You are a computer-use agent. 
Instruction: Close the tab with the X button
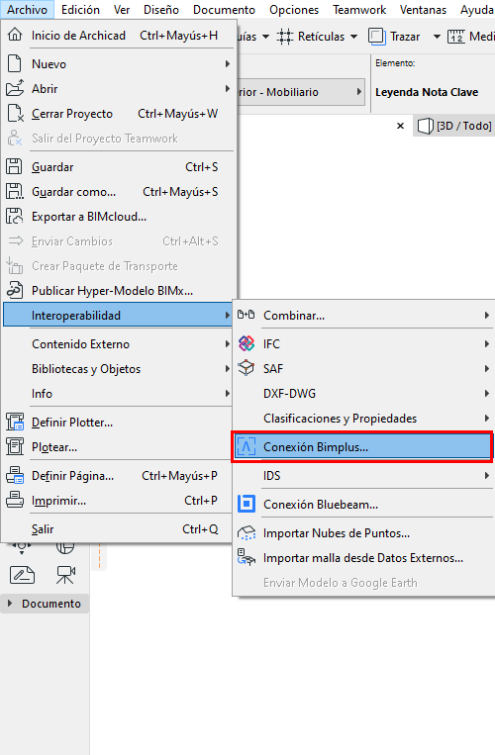tap(400, 126)
